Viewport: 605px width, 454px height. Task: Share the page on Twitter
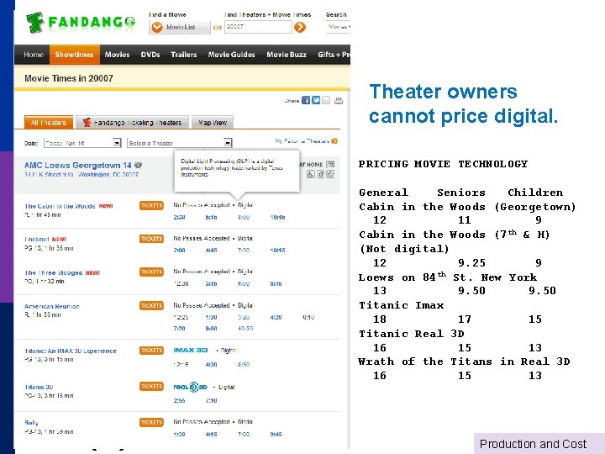[316, 100]
